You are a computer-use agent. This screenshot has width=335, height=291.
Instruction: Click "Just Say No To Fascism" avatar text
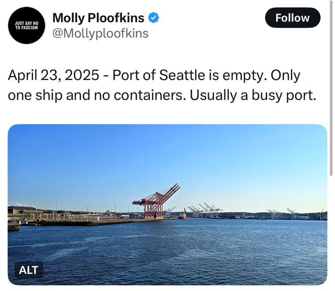27,26
